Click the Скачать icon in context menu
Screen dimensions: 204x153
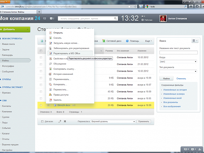pyautogui.click(x=51, y=38)
